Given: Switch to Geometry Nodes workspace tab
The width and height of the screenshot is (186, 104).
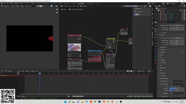Looking at the screenshot, I should point(90,4).
